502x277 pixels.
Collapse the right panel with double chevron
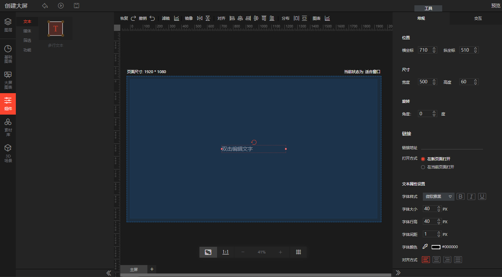[x=398, y=272]
